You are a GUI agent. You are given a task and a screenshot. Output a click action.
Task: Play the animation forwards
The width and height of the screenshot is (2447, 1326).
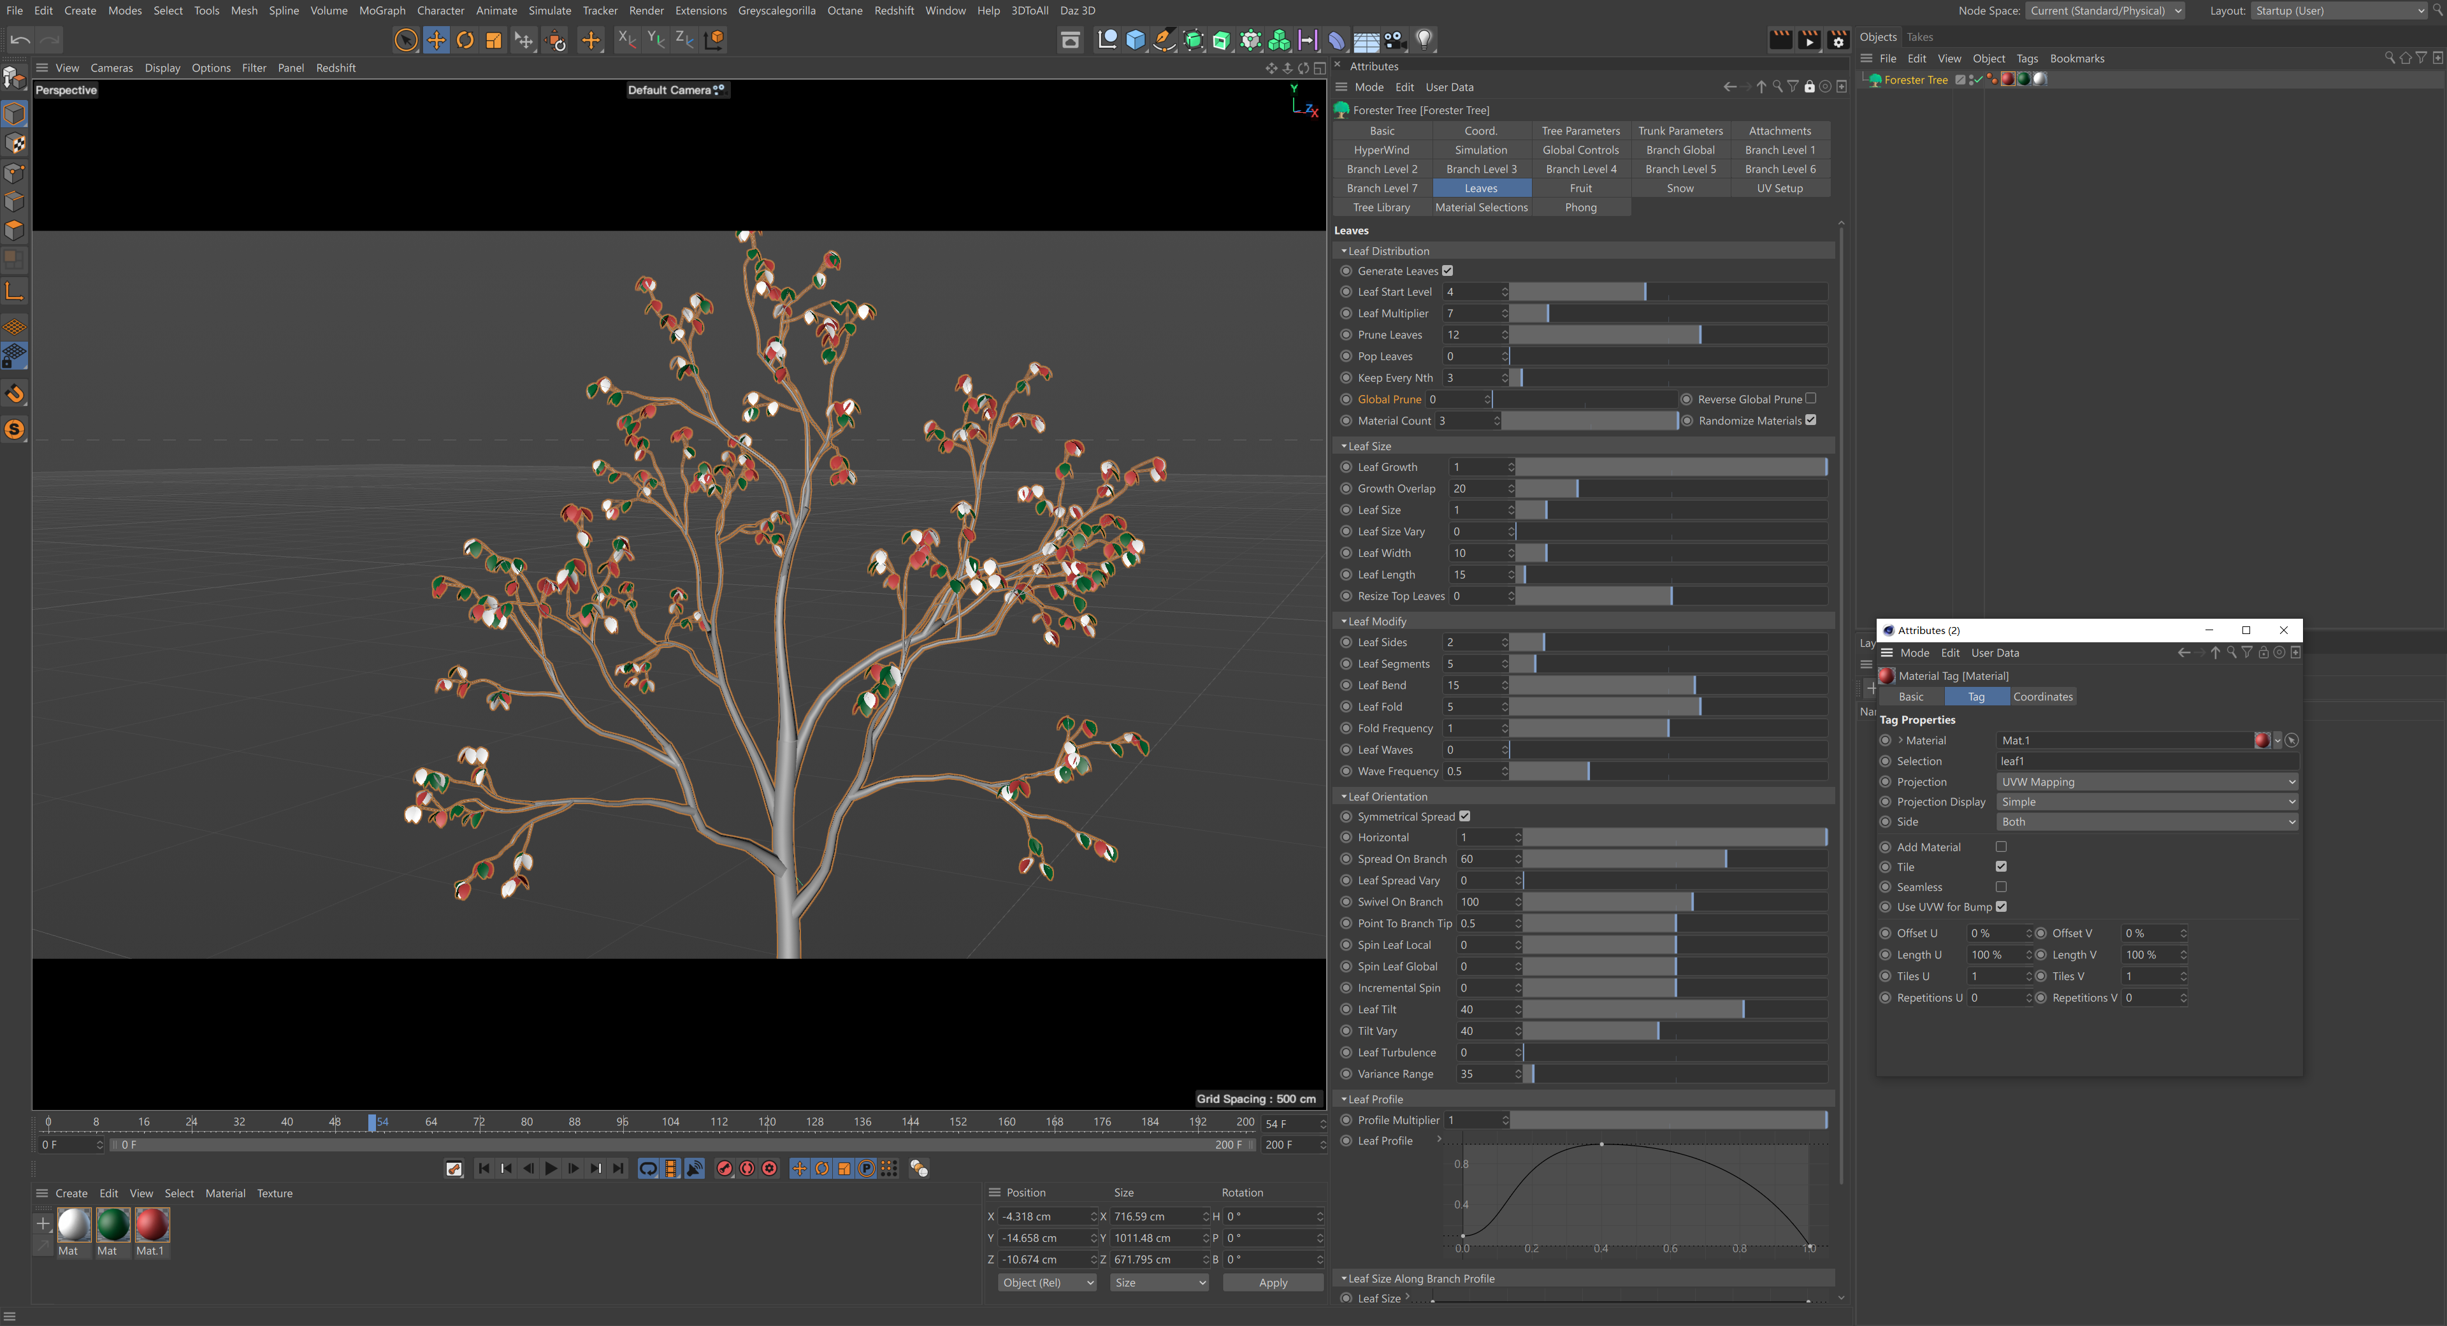(x=551, y=1169)
